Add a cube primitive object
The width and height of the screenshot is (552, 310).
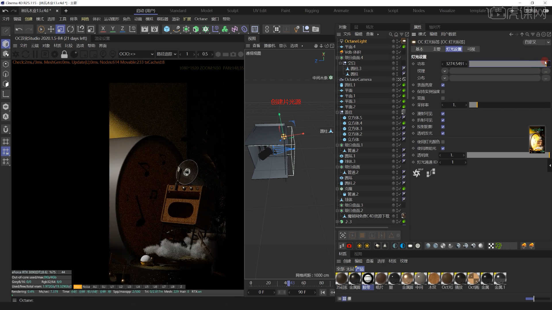point(167,29)
